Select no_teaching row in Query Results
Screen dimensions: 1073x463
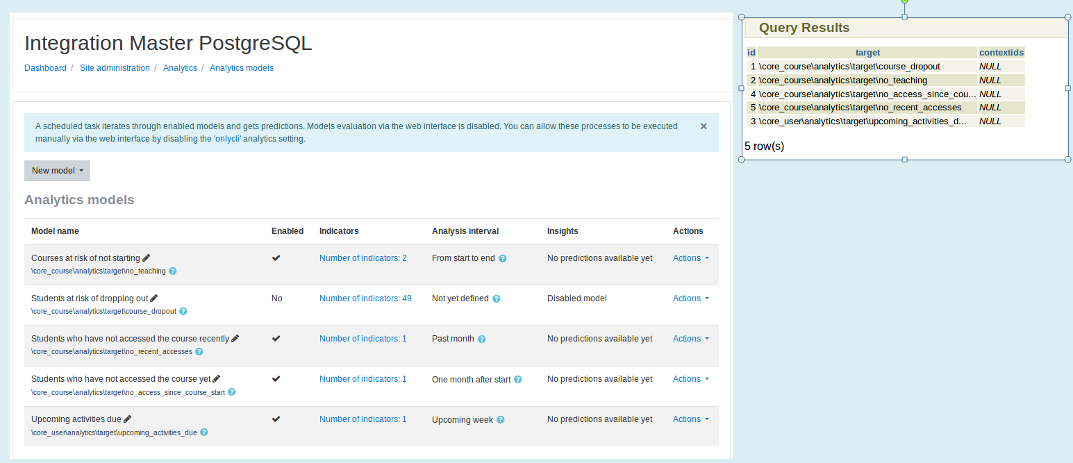click(885, 81)
